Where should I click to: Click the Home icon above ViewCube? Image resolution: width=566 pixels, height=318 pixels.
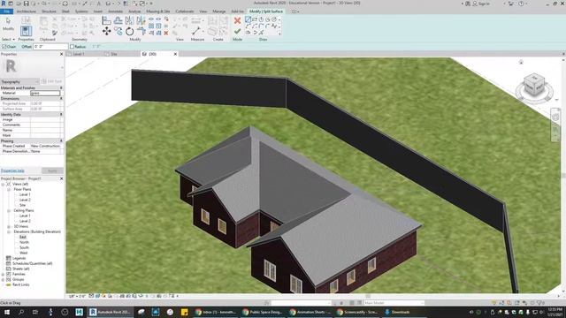(521, 63)
